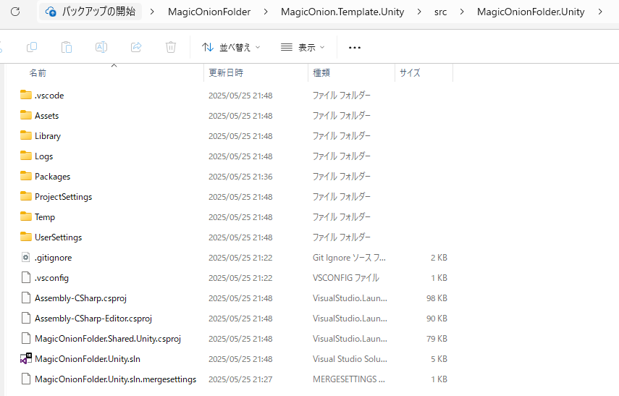Open the 並べ替え sort dropdown
The width and height of the screenshot is (619, 396).
coord(231,47)
